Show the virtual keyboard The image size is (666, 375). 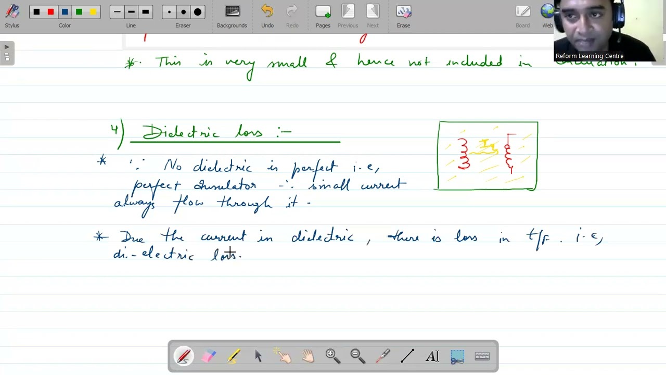tap(482, 356)
